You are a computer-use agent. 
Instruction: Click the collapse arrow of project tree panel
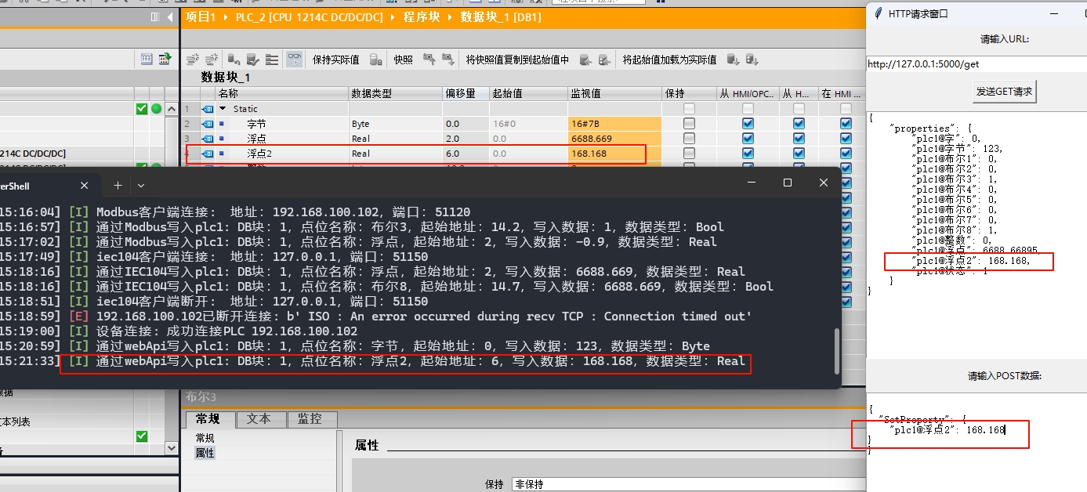[170, 16]
